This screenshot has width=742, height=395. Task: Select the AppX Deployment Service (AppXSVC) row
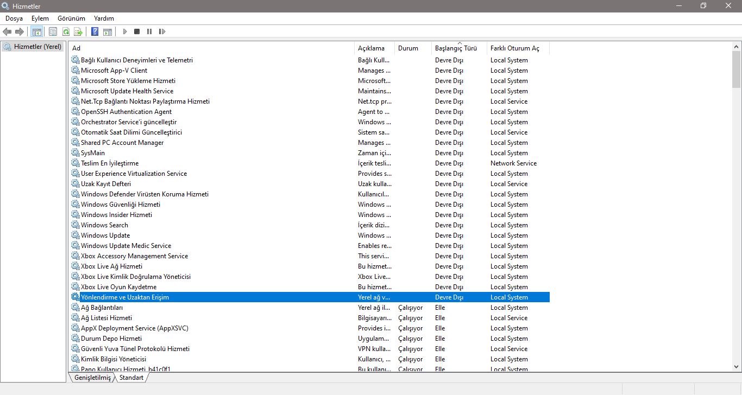(x=310, y=328)
